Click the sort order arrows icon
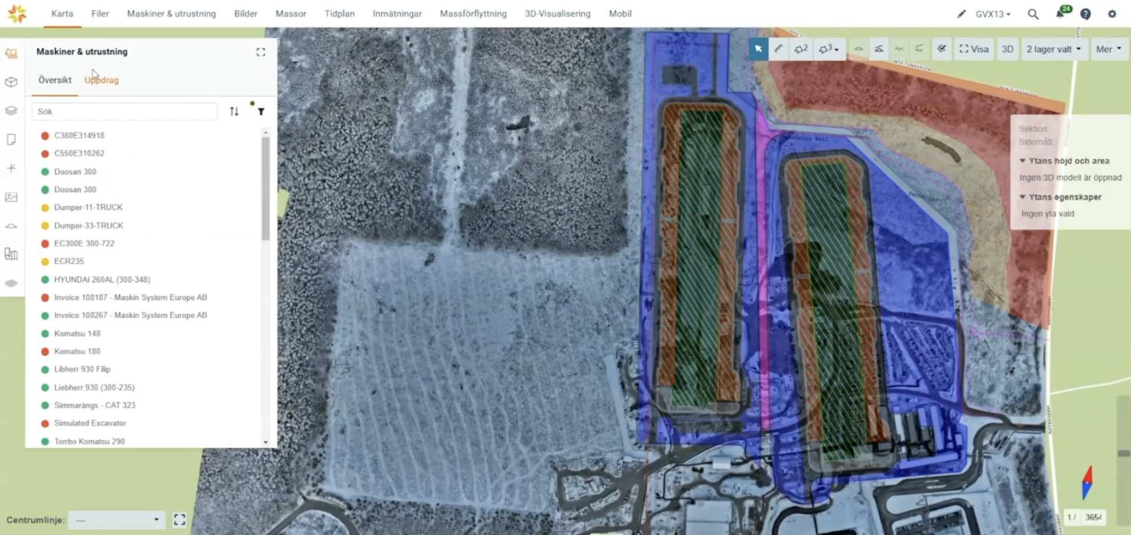The height and width of the screenshot is (535, 1131). coord(234,111)
